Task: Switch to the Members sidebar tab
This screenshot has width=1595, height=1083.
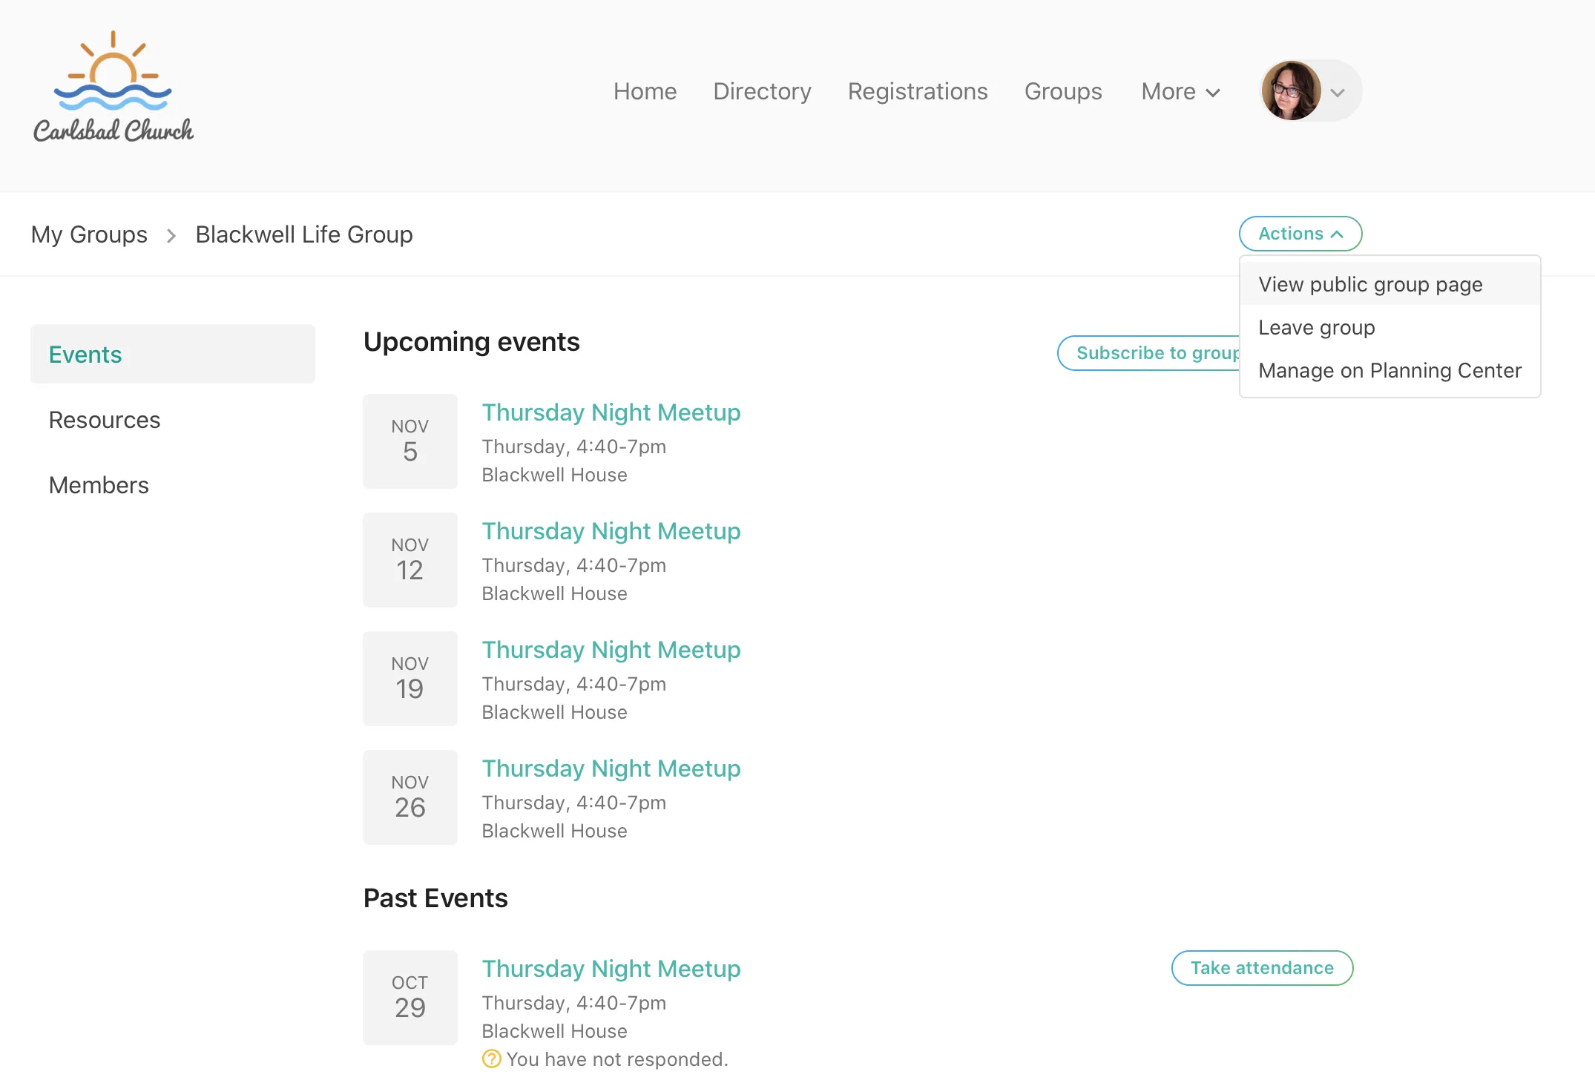Action: [x=99, y=485]
